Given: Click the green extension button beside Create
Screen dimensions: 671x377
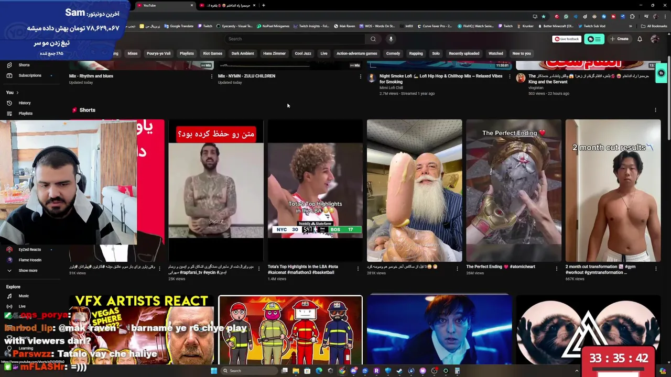Looking at the screenshot, I should click(594, 39).
